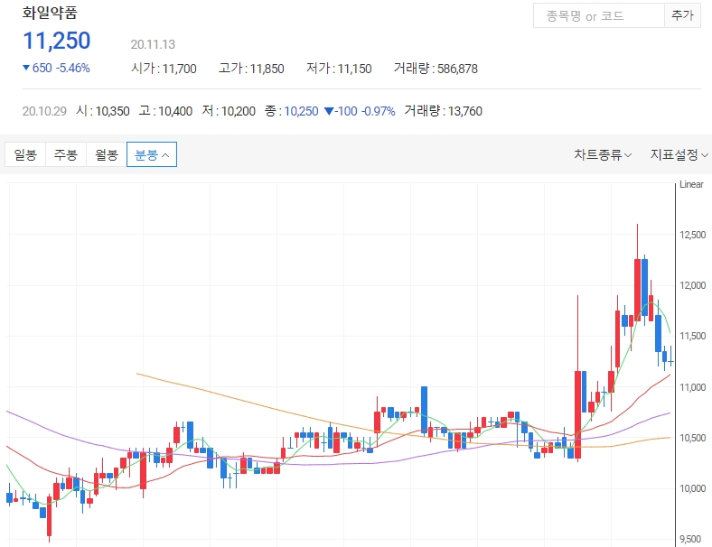The image size is (712, 547).
Task: Click the high price 고가 11,850
Action: [251, 69]
